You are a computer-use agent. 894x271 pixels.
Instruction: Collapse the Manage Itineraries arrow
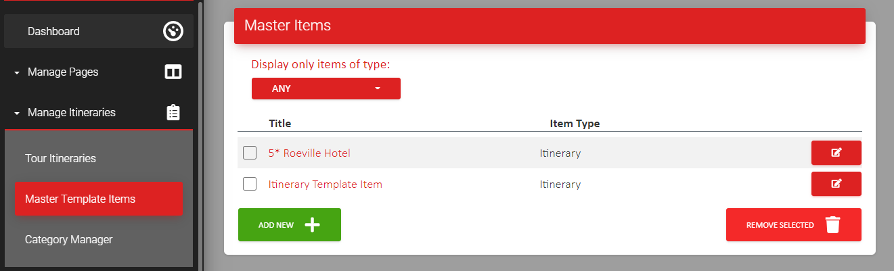click(17, 113)
